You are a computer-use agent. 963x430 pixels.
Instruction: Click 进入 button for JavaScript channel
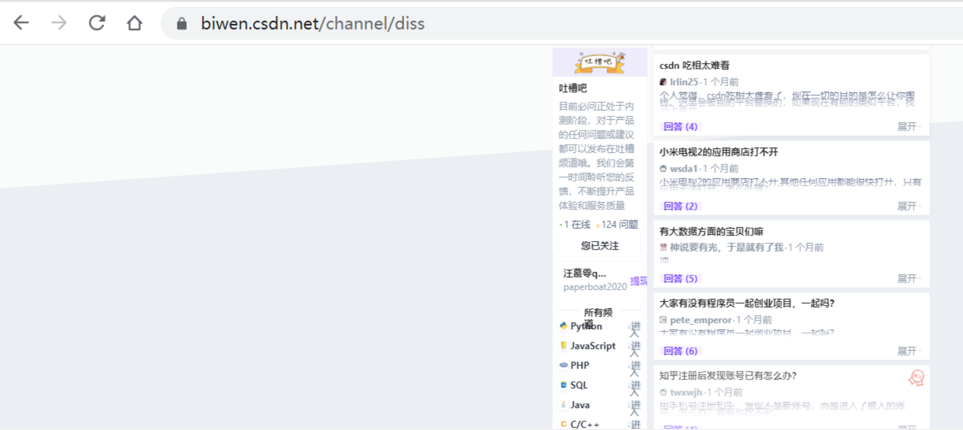coord(635,349)
